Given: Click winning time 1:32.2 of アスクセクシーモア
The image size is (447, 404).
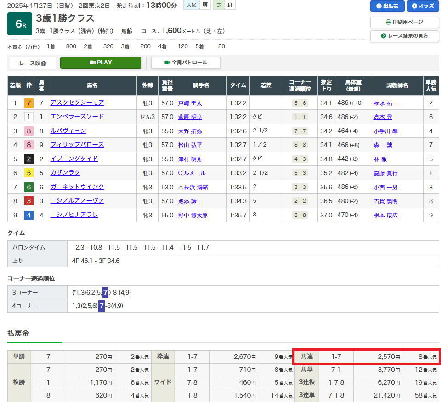Looking at the screenshot, I should coord(238,103).
